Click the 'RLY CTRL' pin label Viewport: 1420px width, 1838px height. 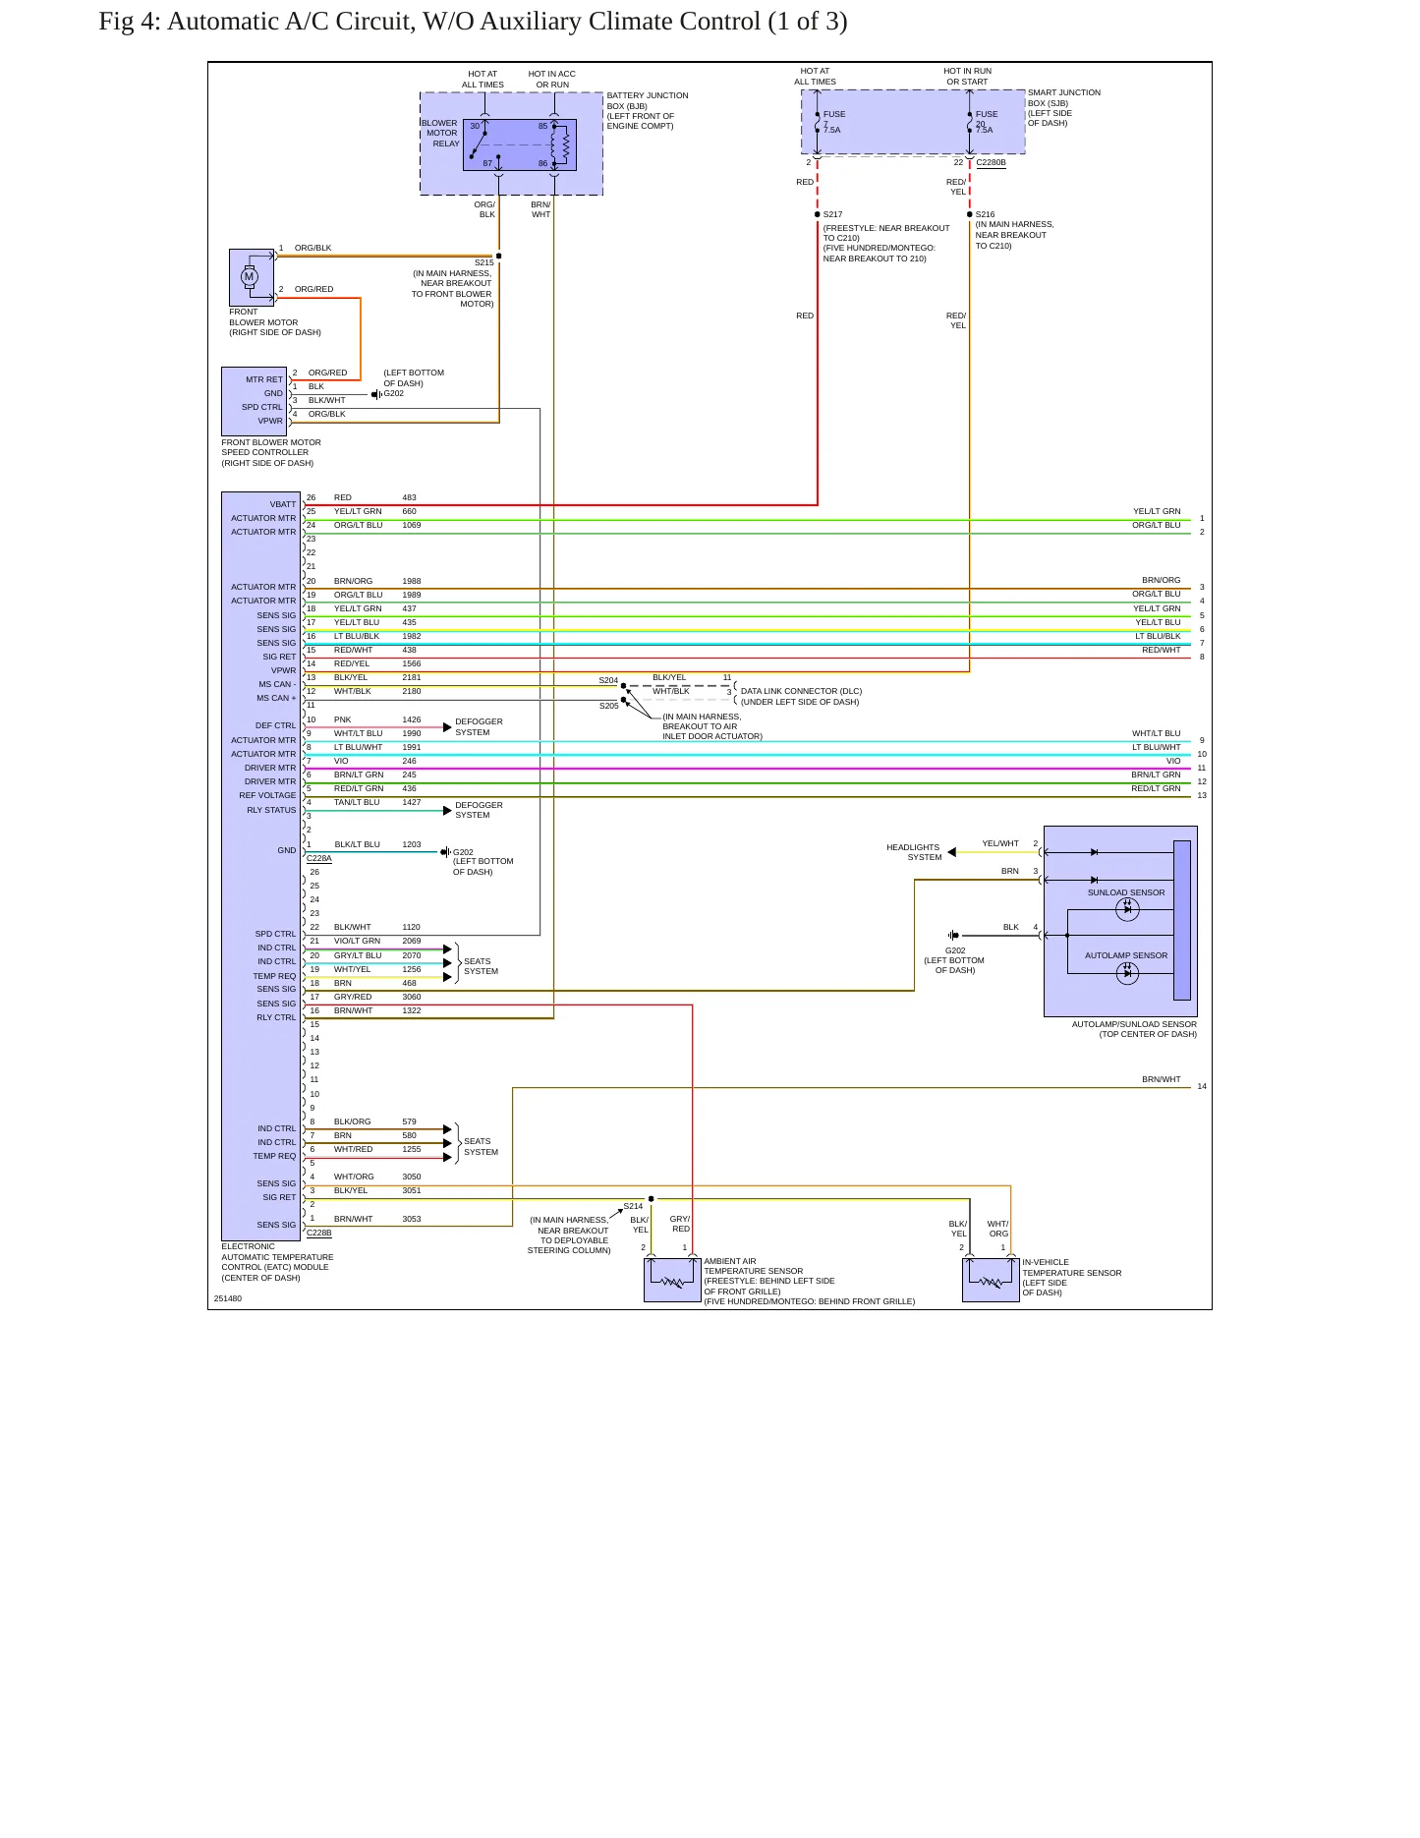pyautogui.click(x=276, y=1017)
